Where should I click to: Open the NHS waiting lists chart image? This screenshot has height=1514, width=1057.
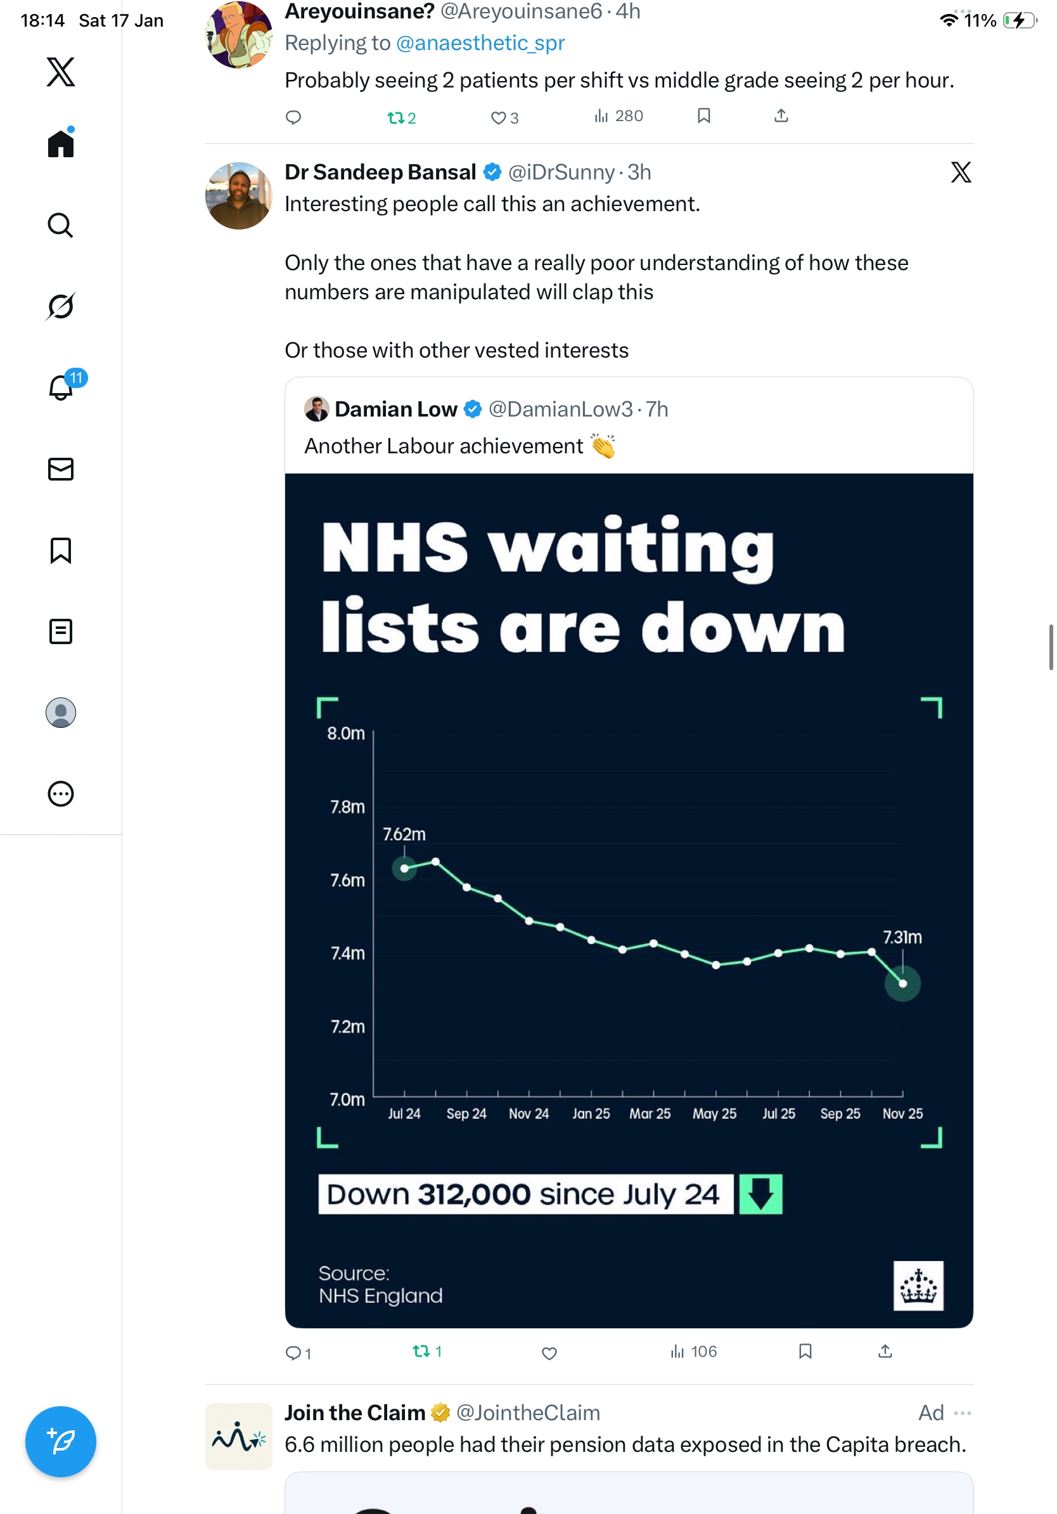(x=629, y=900)
